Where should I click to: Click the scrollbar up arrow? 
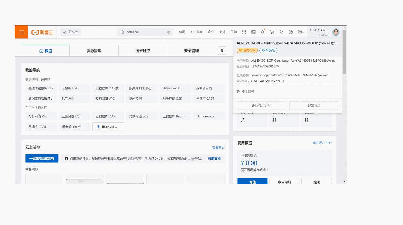click(x=344, y=28)
